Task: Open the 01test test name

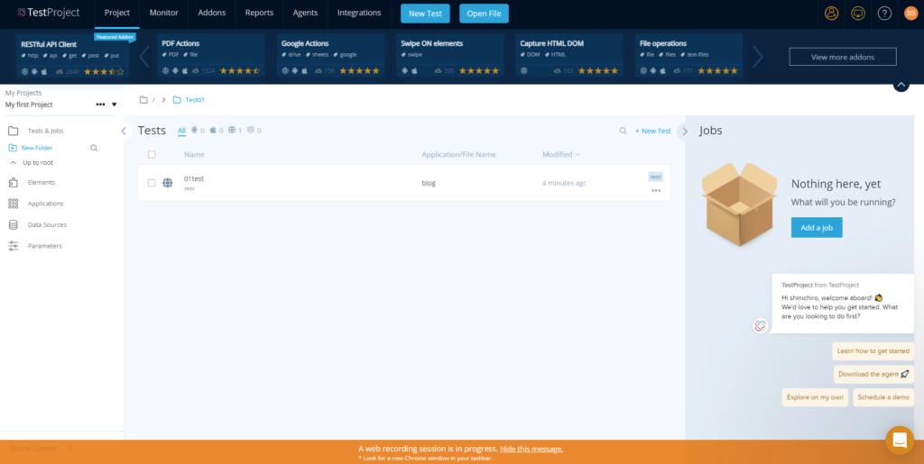Action: pyautogui.click(x=194, y=178)
